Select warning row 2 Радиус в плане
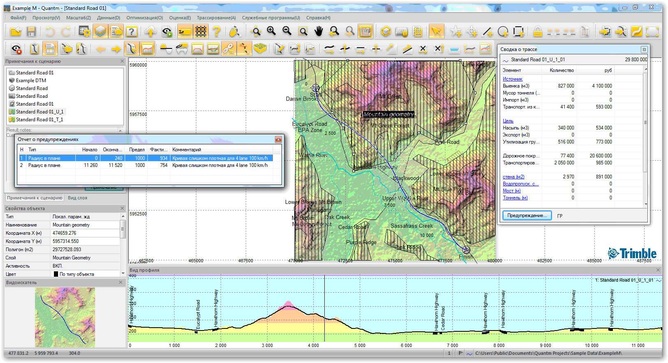The width and height of the screenshot is (668, 363). (146, 165)
